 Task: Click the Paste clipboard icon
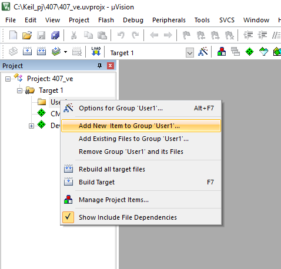pyautogui.click(x=102, y=35)
